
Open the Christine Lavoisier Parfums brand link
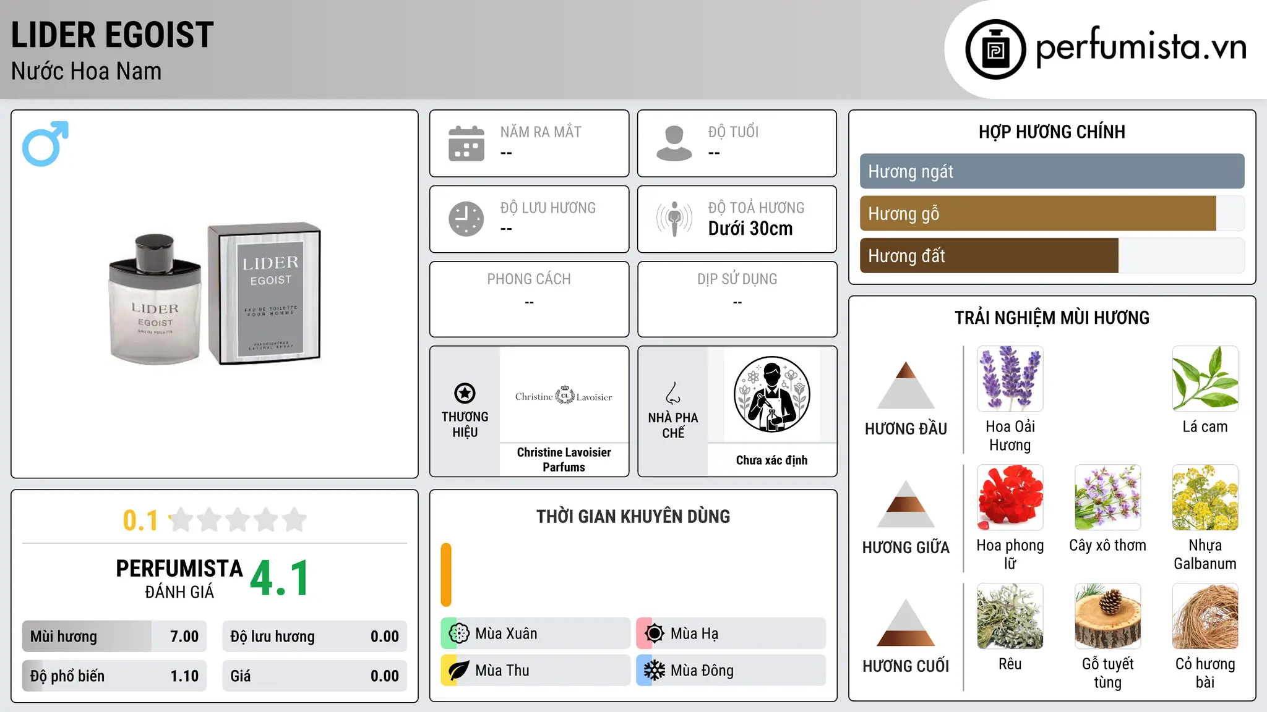(564, 460)
